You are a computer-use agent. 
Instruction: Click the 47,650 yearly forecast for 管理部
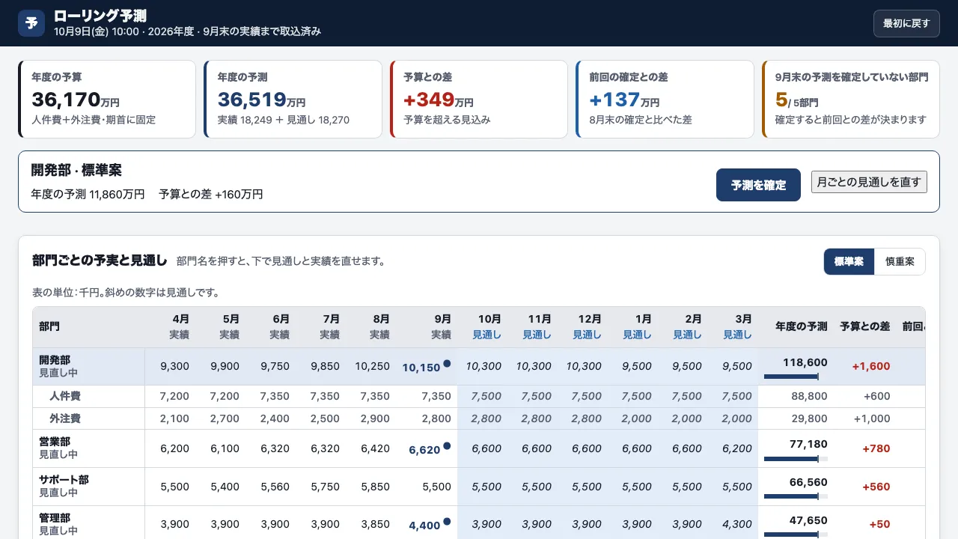(809, 520)
